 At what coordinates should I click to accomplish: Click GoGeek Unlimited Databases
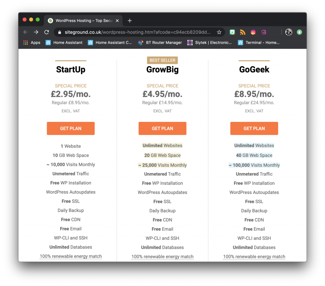click(254, 248)
